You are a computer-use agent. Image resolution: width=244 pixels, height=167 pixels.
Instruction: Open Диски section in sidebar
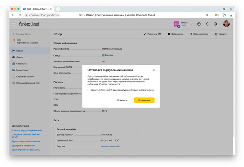pos(20,57)
